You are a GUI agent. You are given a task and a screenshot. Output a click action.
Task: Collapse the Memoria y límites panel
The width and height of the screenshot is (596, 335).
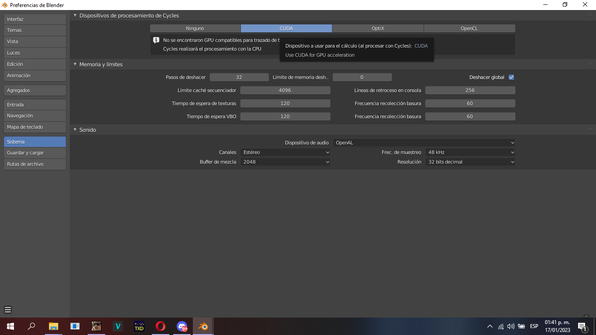click(75, 64)
